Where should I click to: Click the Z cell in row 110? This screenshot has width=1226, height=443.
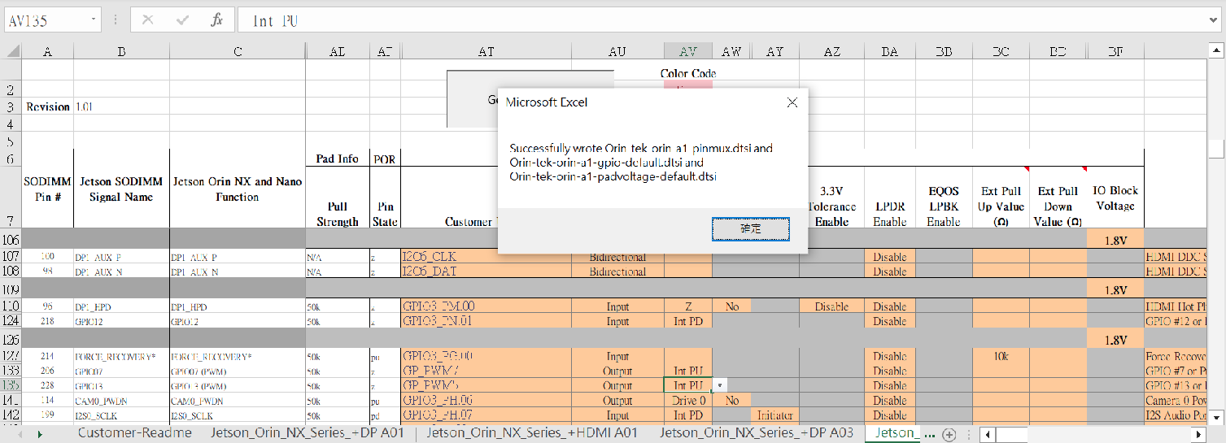pos(688,306)
